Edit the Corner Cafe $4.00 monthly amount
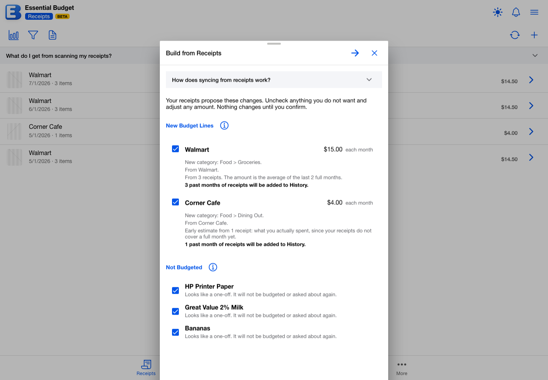The width and height of the screenshot is (548, 380). tap(335, 203)
